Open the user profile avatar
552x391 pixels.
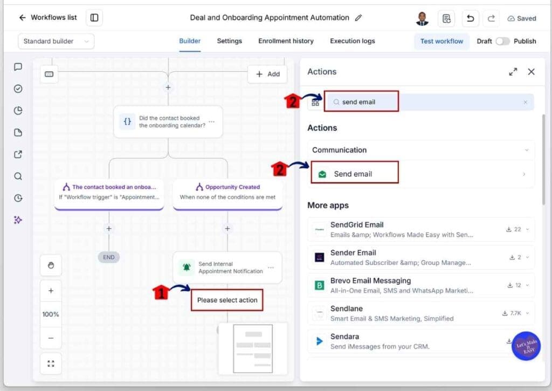422,18
